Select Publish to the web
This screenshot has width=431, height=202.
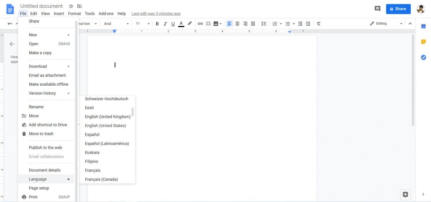[46, 148]
